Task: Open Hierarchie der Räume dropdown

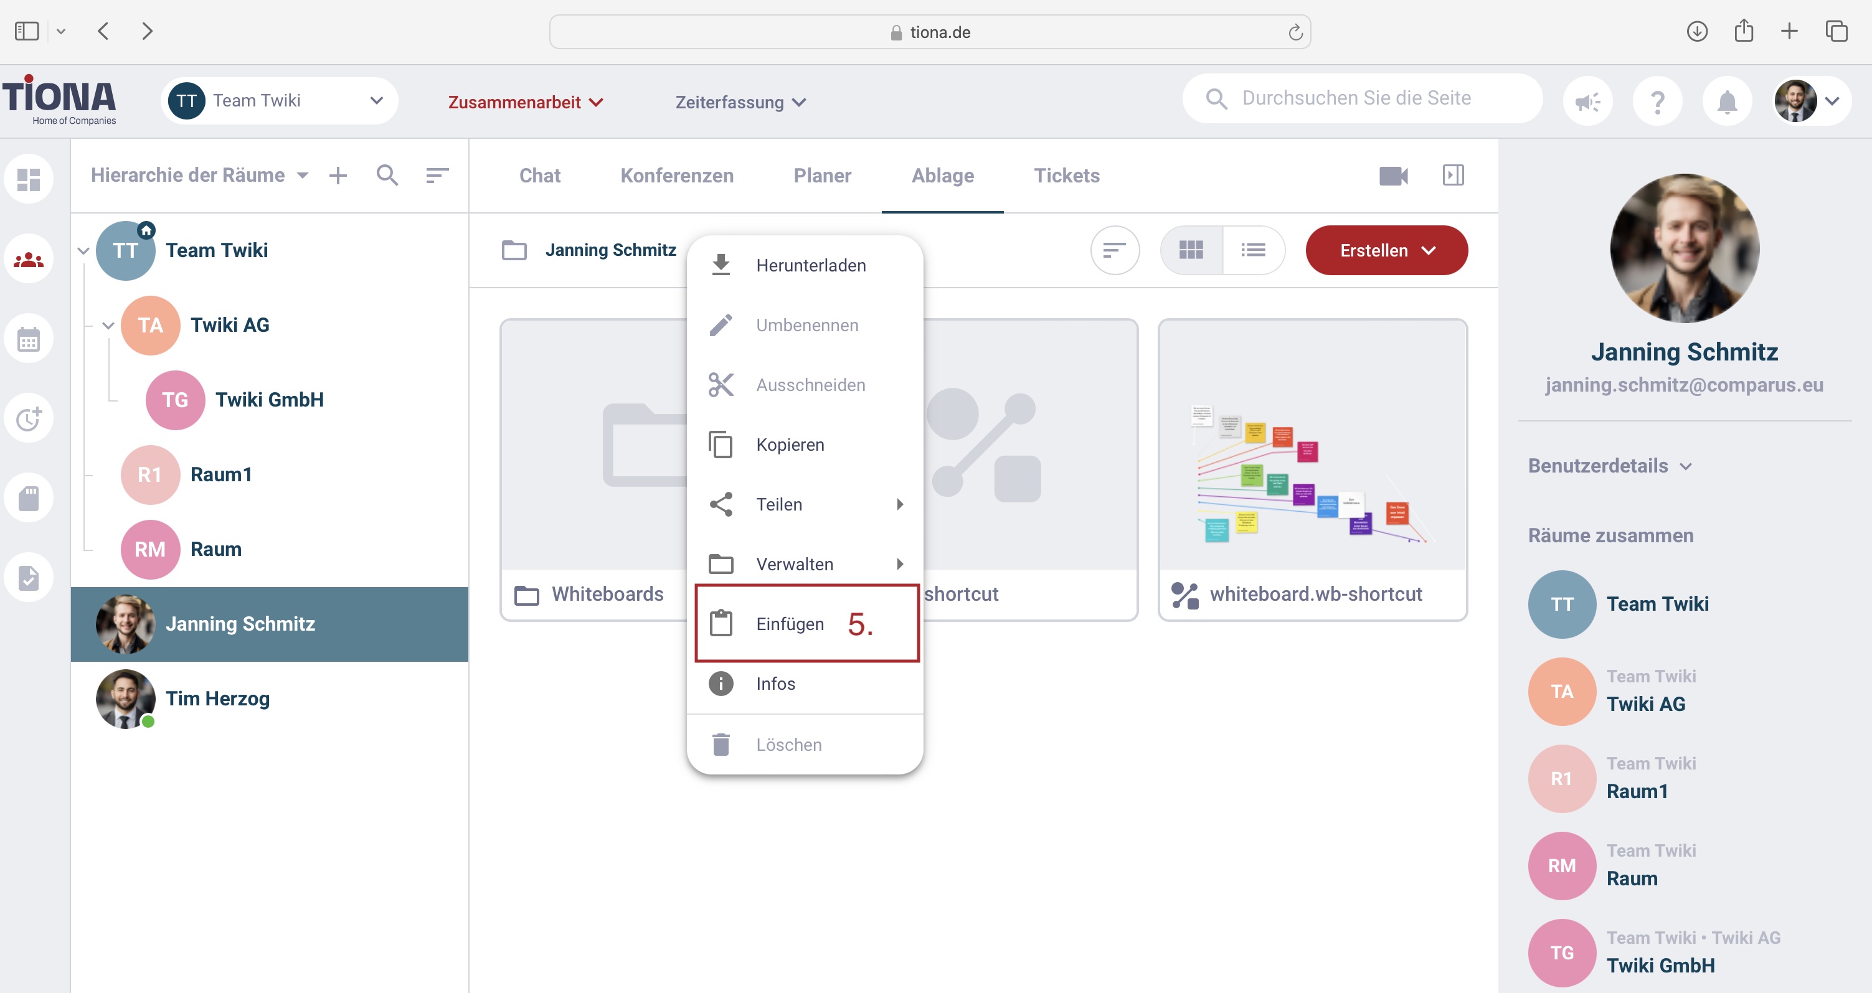Action: tap(200, 175)
